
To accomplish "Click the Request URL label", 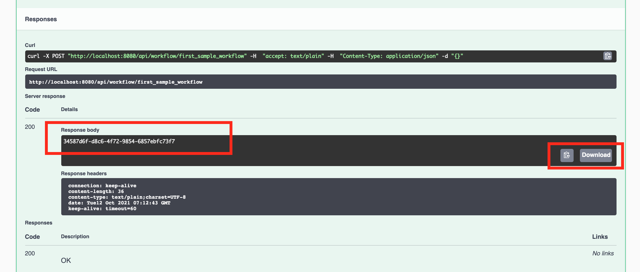I will coord(41,69).
